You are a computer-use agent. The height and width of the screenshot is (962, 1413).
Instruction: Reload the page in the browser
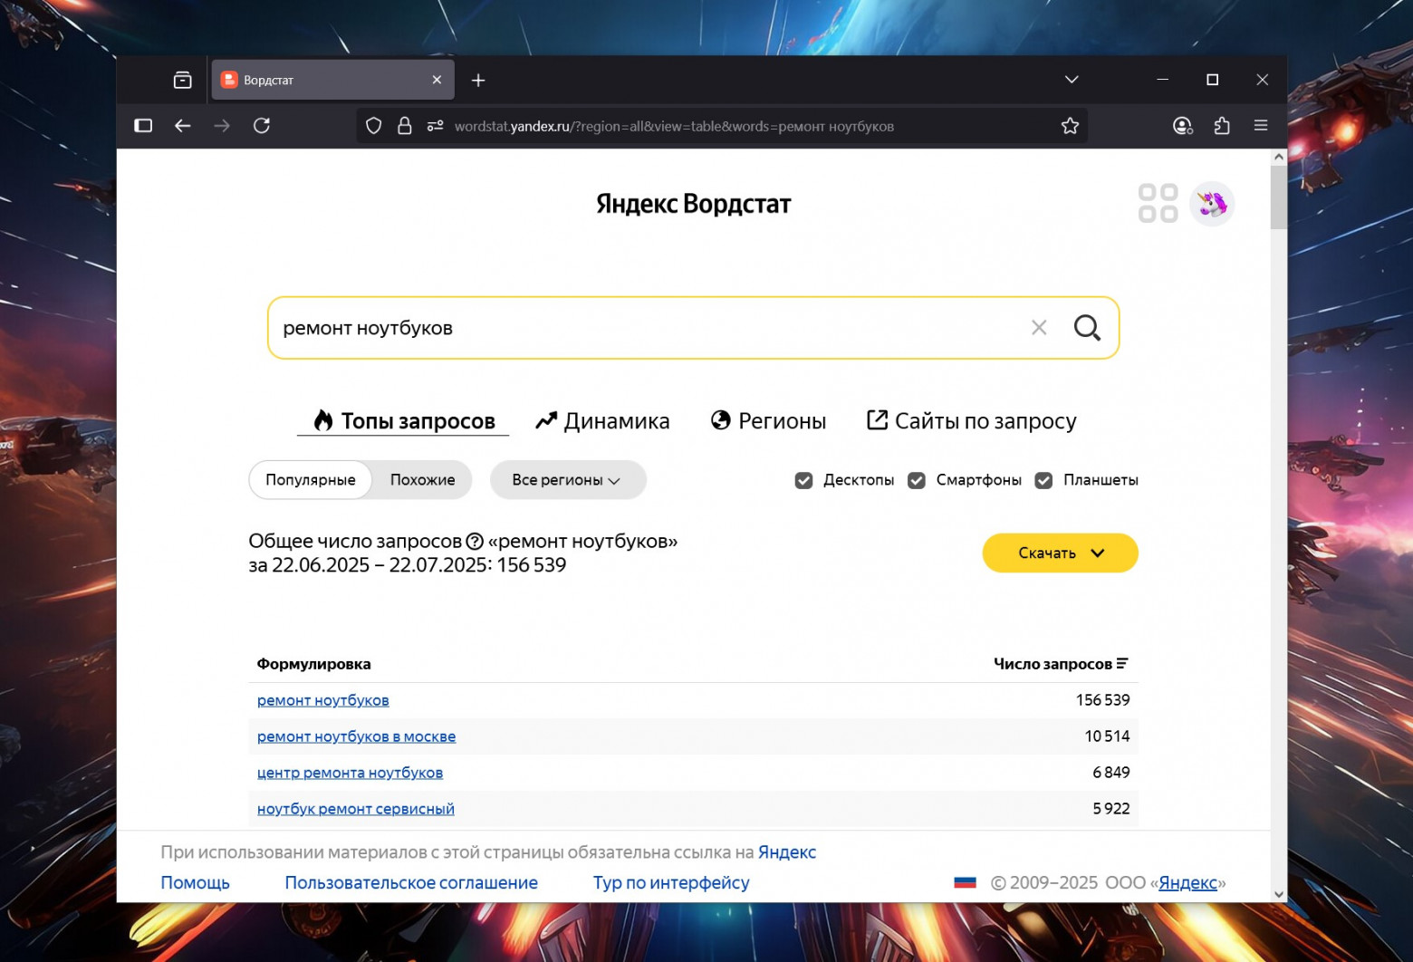pos(262,126)
